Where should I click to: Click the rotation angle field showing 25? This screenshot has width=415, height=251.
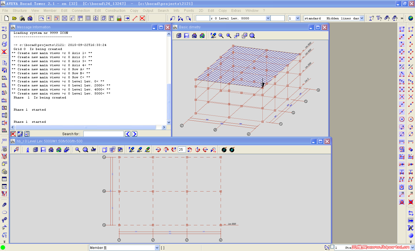click(x=182, y=150)
